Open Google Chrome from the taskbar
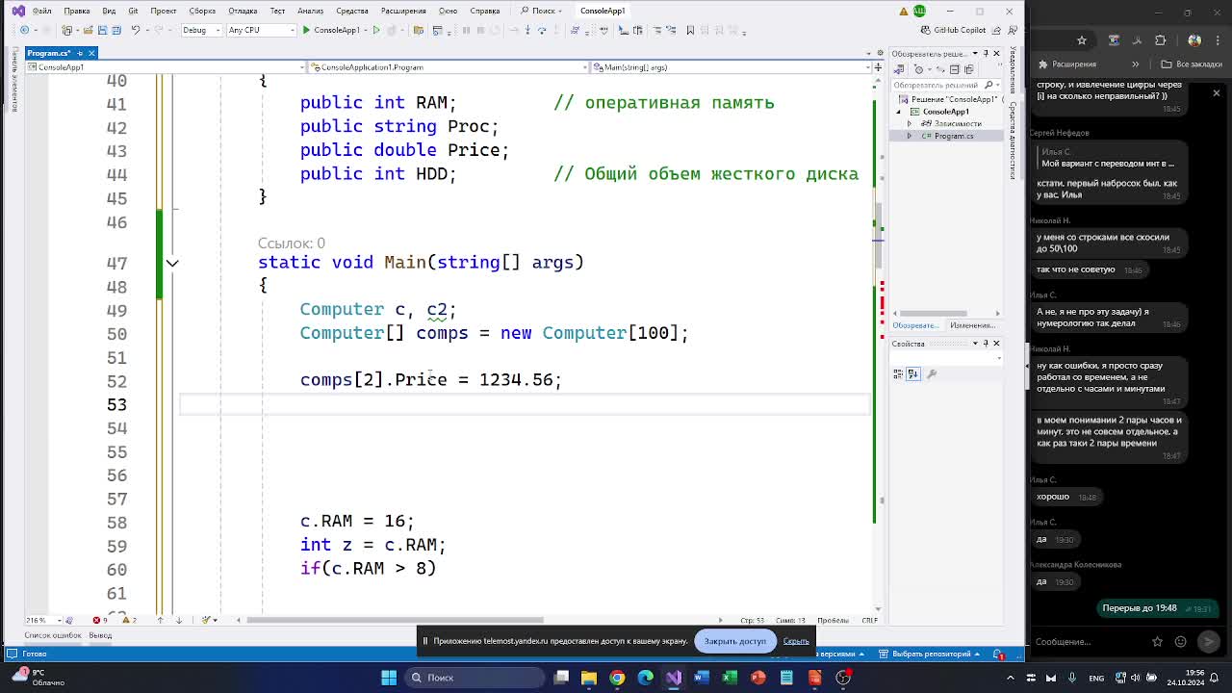Image resolution: width=1232 pixels, height=693 pixels. coord(617,678)
